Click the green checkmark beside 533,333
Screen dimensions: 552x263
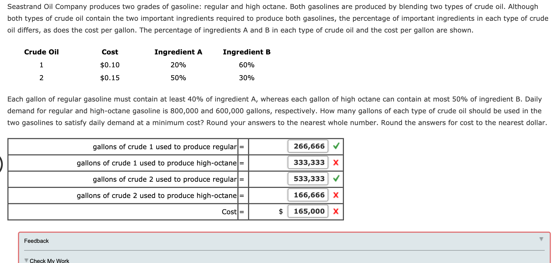(x=336, y=178)
